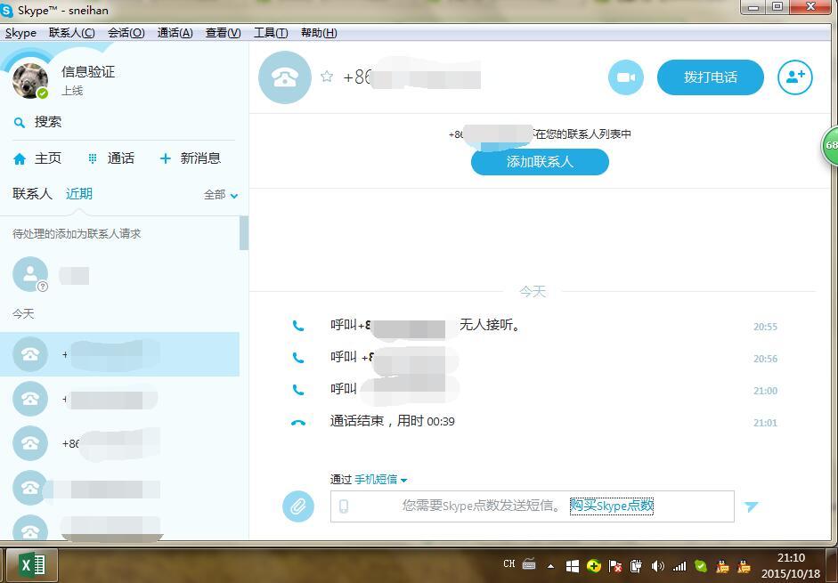
Task: Click the Excel icon in taskbar
Action: 32,565
